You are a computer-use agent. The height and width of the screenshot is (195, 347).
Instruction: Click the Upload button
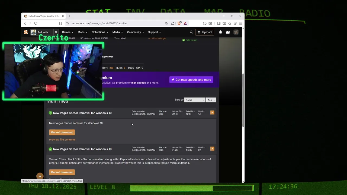[205, 32]
